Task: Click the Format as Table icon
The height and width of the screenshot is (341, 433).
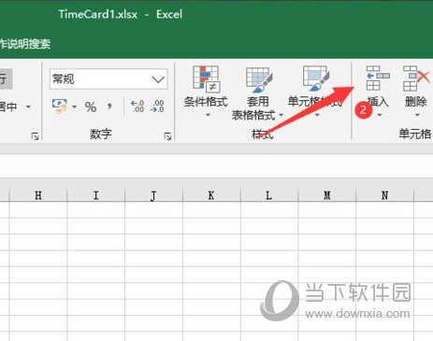Action: [x=258, y=79]
